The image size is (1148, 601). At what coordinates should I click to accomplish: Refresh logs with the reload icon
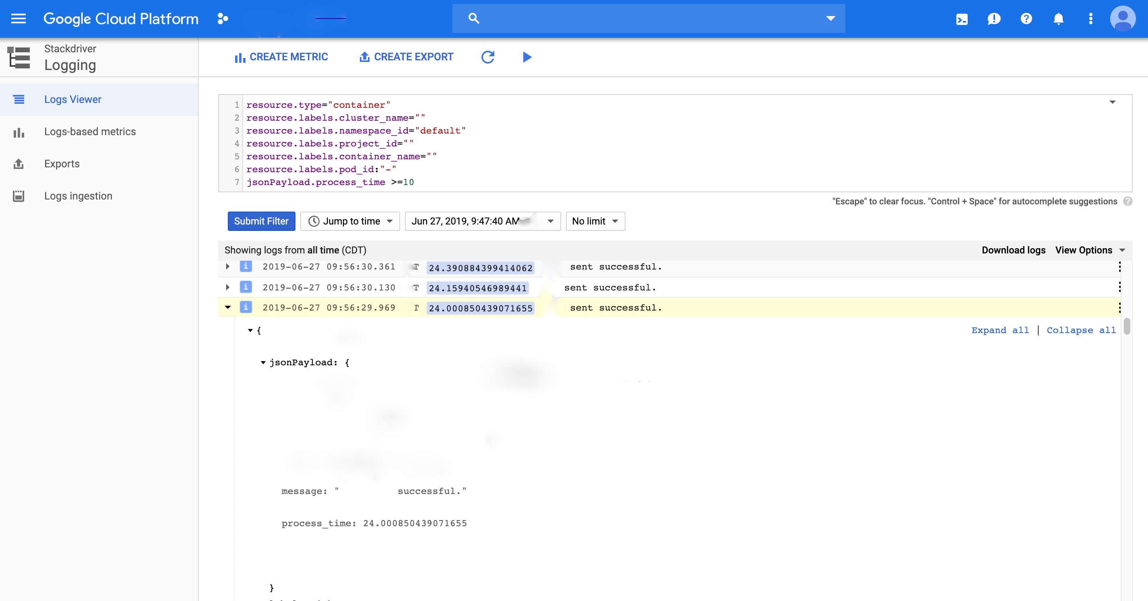point(488,57)
